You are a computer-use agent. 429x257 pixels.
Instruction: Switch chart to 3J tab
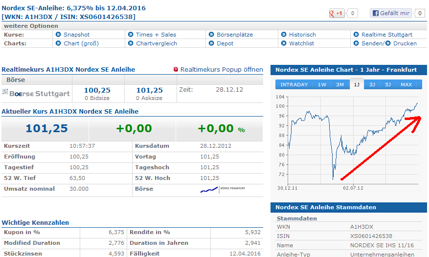(372, 84)
